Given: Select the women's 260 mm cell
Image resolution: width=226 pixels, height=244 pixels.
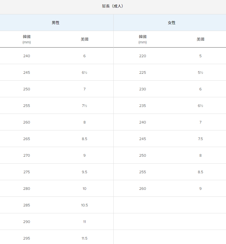Looking at the screenshot, I should coord(143,188).
